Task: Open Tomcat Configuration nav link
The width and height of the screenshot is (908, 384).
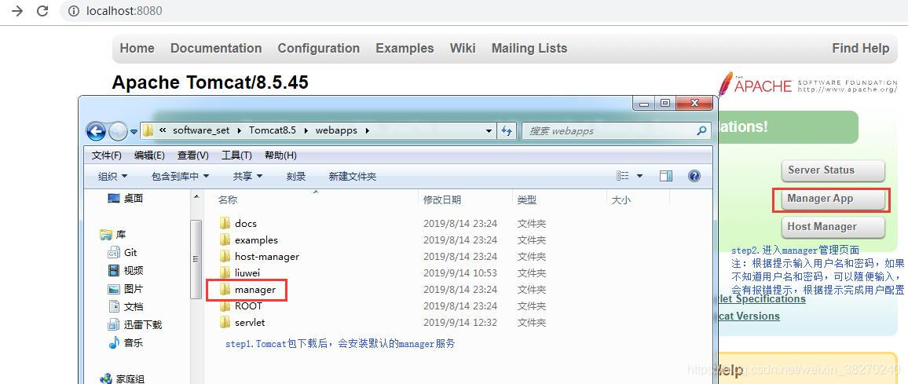Action: [x=318, y=48]
